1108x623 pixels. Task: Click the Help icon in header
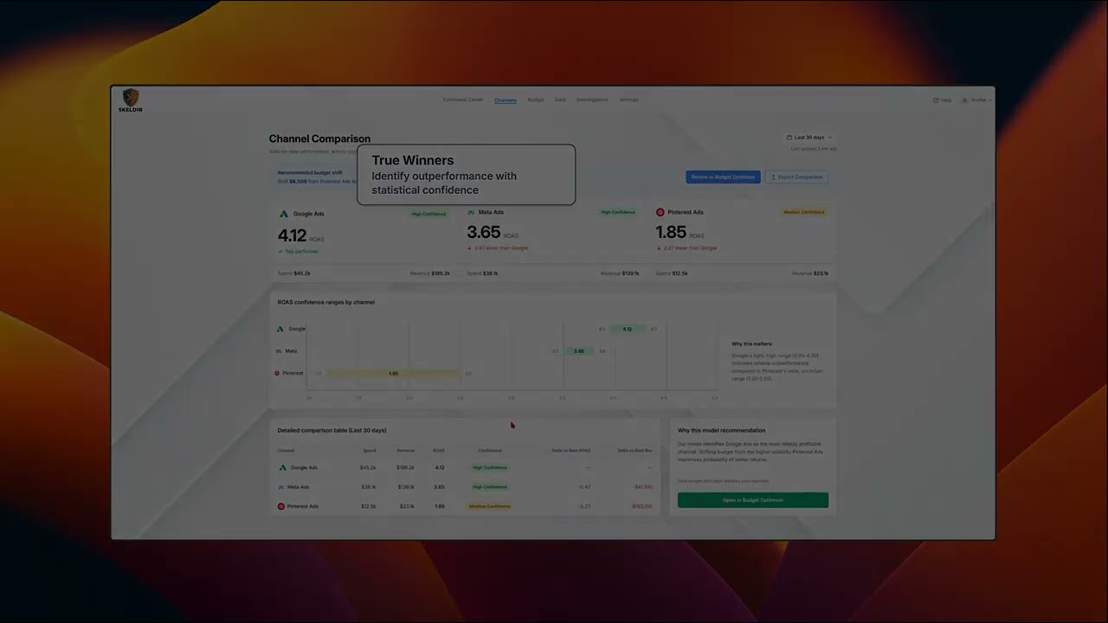(936, 100)
